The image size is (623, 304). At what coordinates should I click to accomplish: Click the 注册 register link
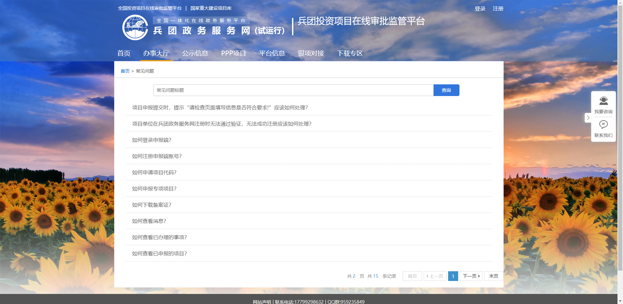pyautogui.click(x=498, y=9)
